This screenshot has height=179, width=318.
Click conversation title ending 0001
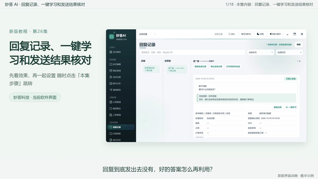click(x=203, y=61)
